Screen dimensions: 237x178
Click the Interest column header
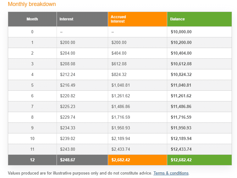coord(66,19)
